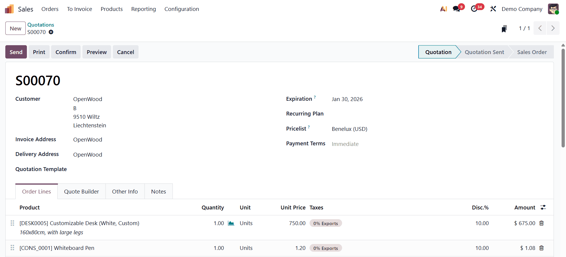
Task: Click the bookmark icon near pager
Action: click(504, 29)
